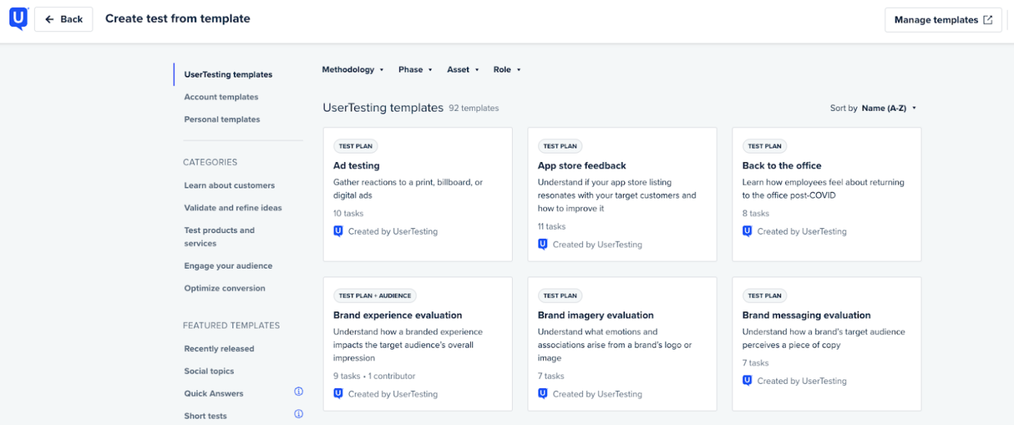
Task: Open the Manage templates button
Action: click(x=943, y=20)
